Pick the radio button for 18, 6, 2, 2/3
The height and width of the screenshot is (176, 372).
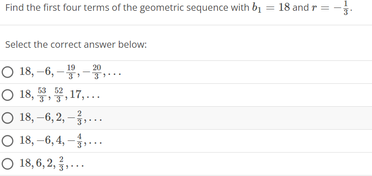(8, 164)
